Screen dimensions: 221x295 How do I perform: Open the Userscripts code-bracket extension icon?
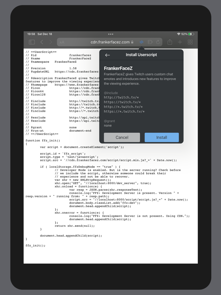141,42
